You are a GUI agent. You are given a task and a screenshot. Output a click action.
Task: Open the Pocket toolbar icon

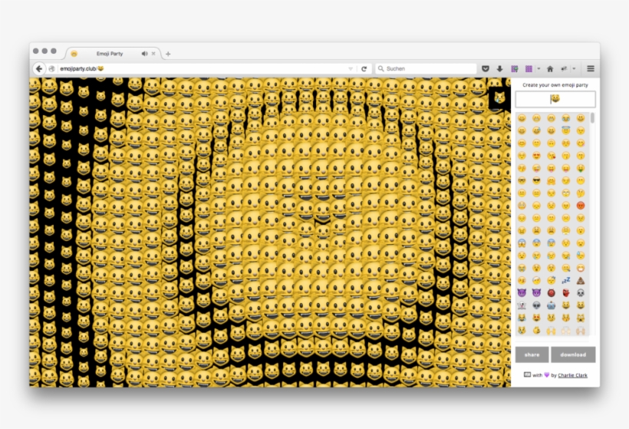point(486,68)
